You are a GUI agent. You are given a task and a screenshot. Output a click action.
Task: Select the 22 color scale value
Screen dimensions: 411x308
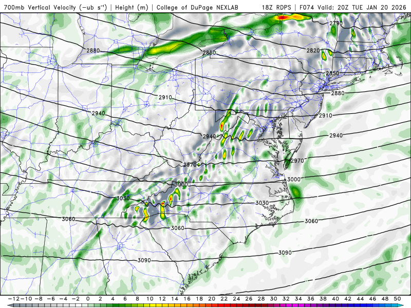pos(224,299)
